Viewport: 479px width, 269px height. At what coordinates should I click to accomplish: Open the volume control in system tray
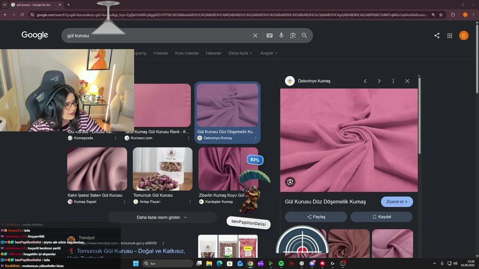455,263
